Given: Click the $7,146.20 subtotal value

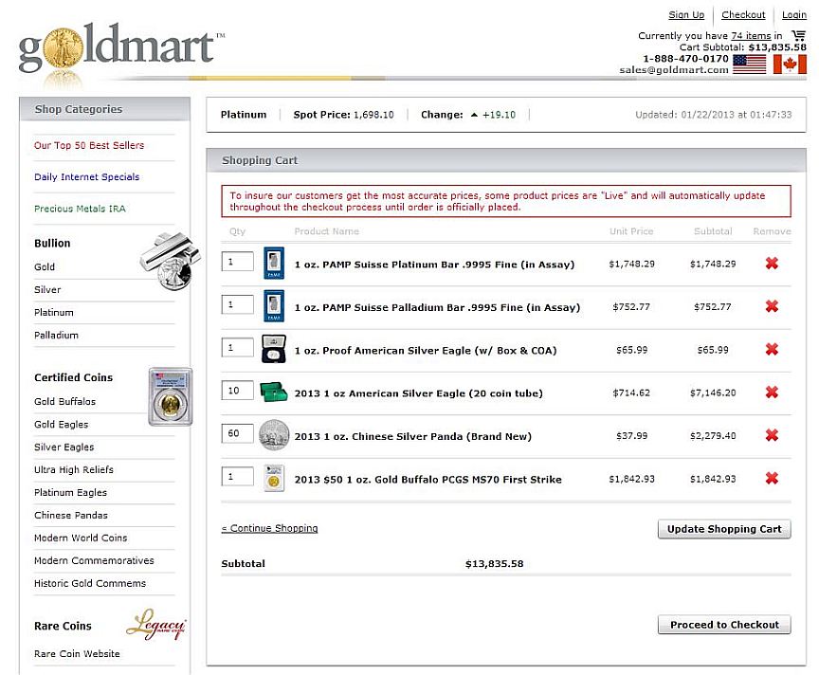Looking at the screenshot, I should tap(713, 392).
